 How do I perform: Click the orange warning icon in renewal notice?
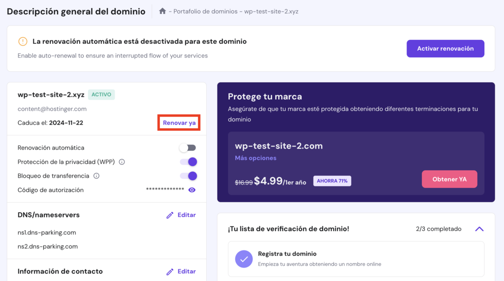(x=23, y=41)
